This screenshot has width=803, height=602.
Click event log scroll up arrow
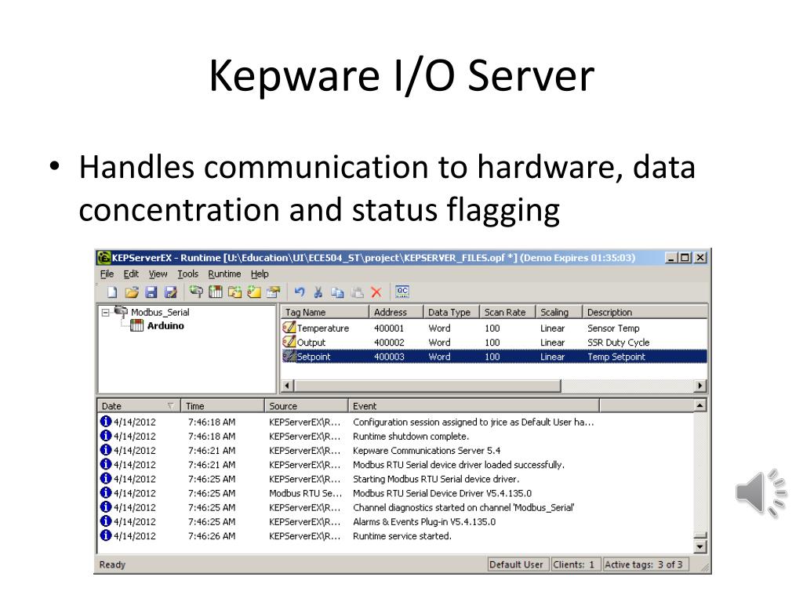[700, 406]
